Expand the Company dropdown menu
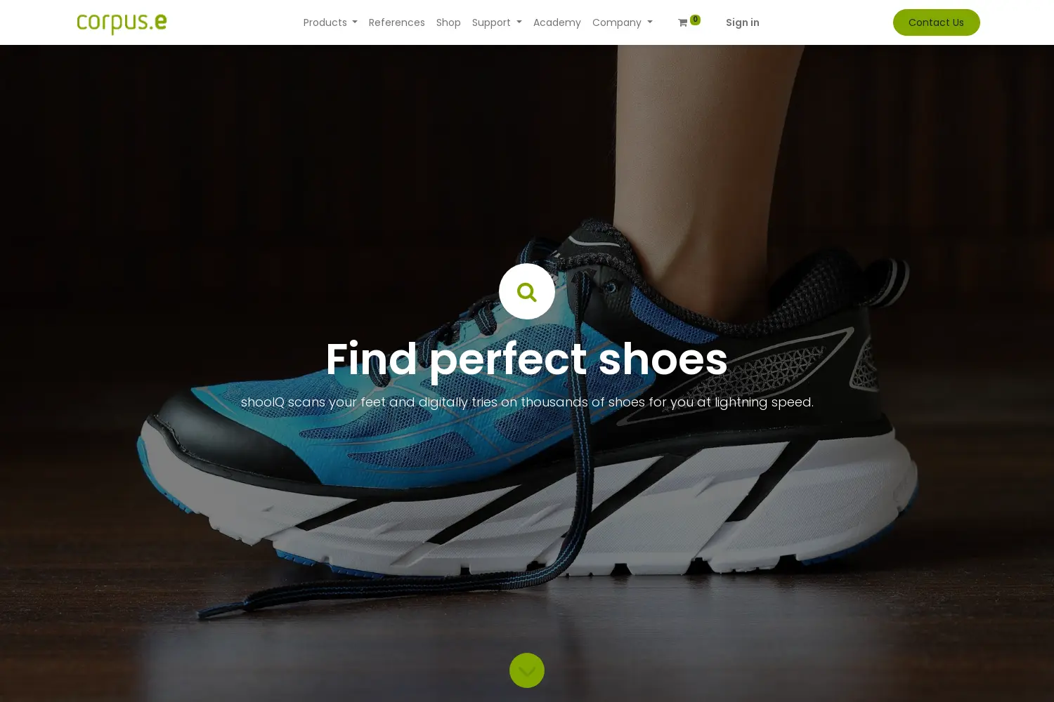The width and height of the screenshot is (1054, 702). point(623,22)
